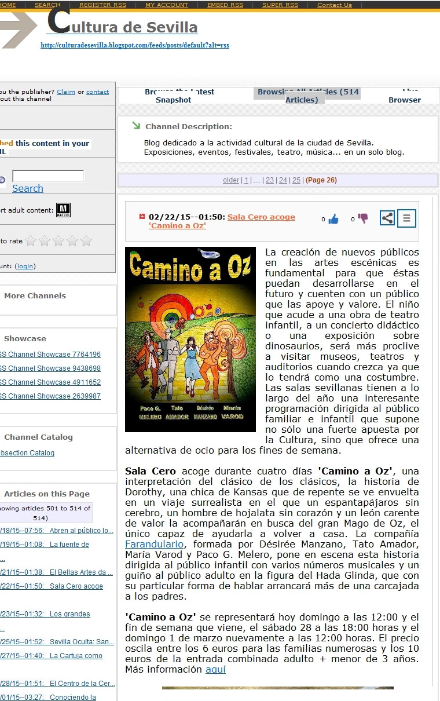
Task: Open RSS Channel Showcase 9438698
Action: 50,368
